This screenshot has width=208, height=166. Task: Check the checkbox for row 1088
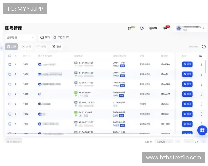(10, 74)
